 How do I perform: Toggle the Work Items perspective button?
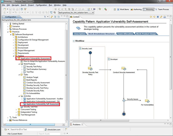(x=123, y=10)
